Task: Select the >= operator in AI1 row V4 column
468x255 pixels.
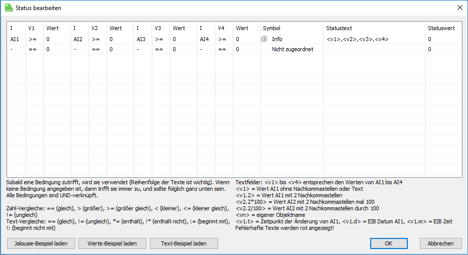Action: [x=224, y=39]
